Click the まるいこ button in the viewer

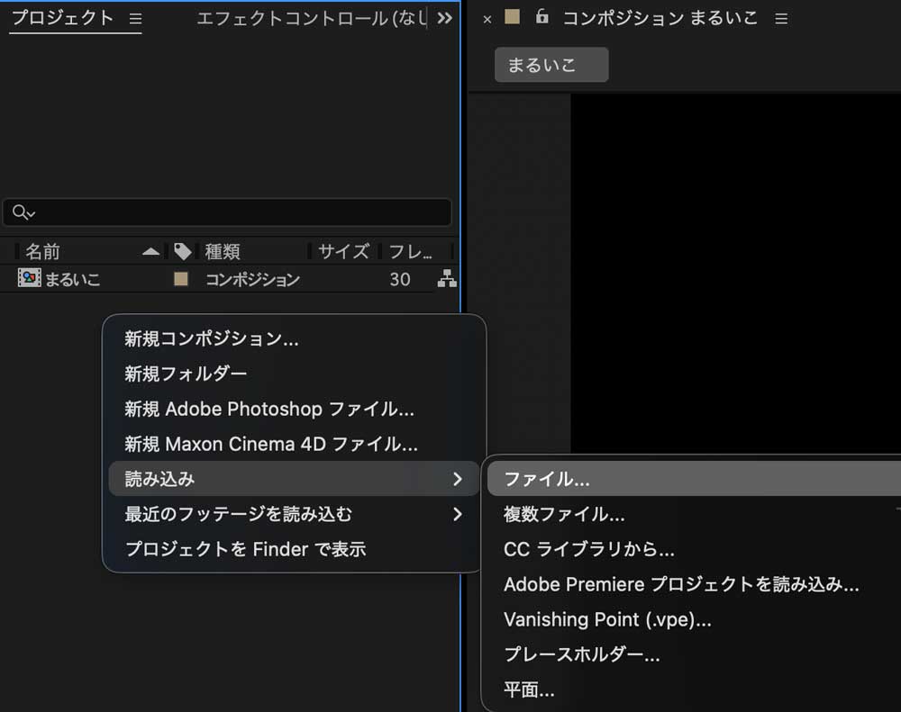(551, 64)
